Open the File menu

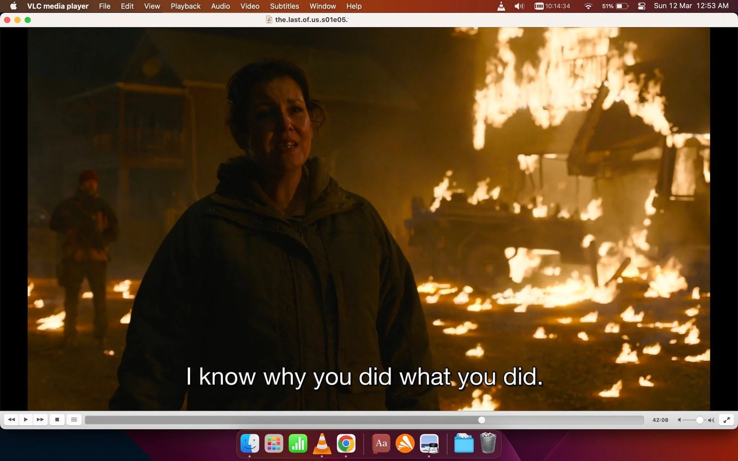pyautogui.click(x=105, y=6)
